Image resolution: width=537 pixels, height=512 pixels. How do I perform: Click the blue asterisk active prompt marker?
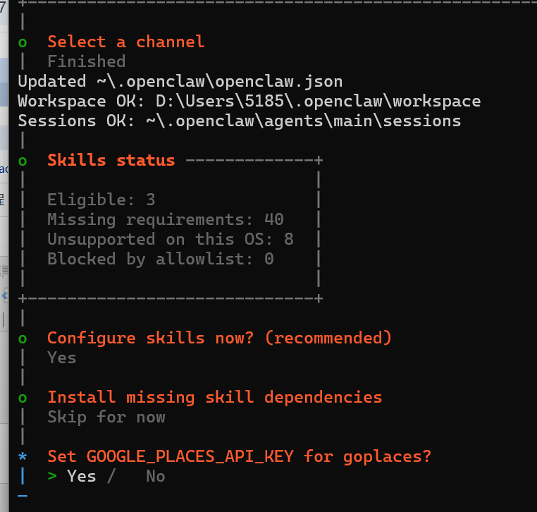pos(23,457)
